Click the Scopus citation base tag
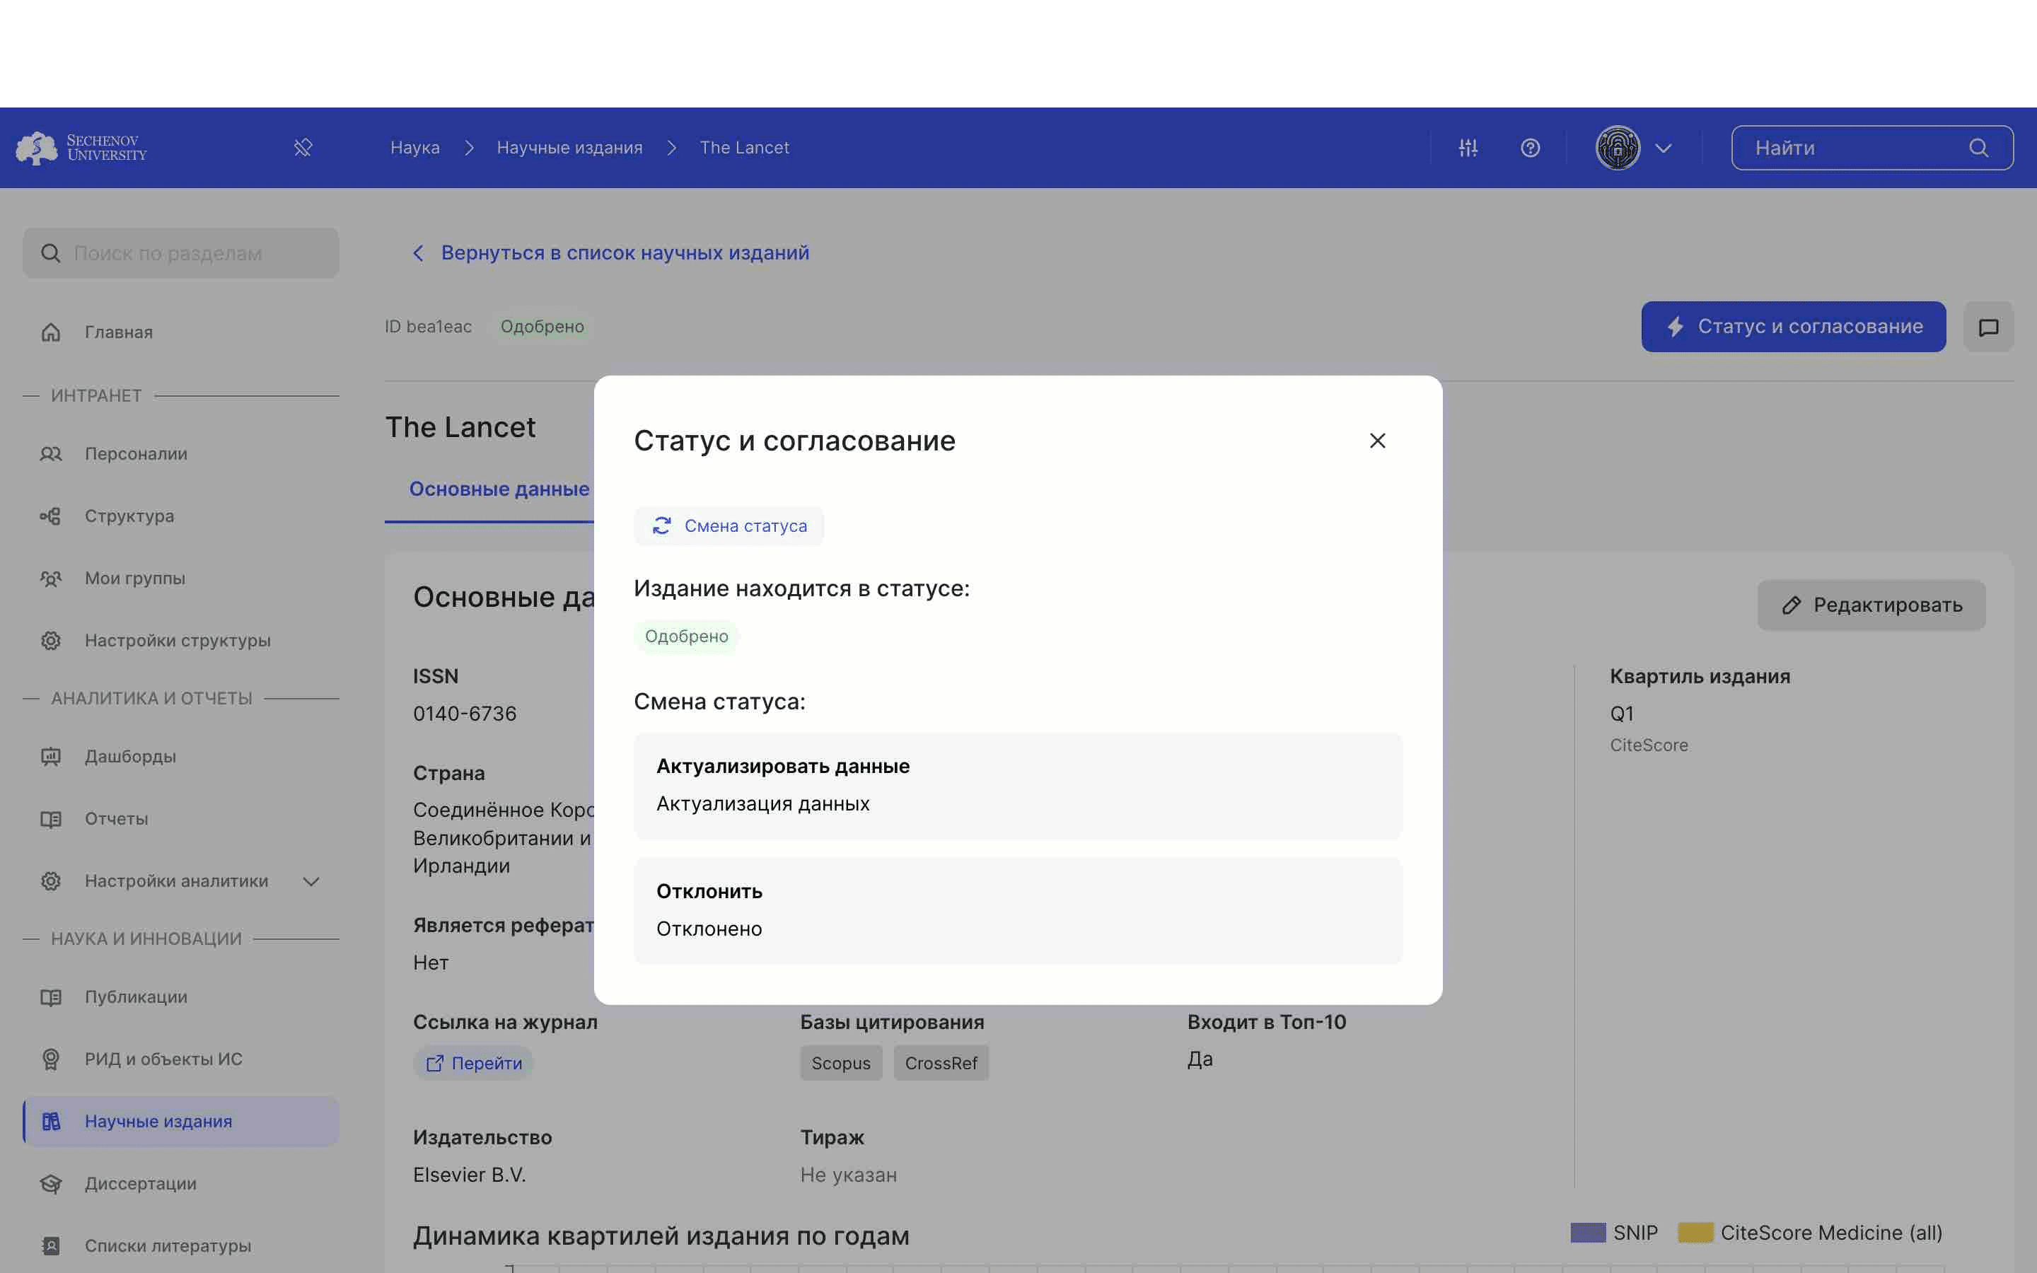 (841, 1064)
